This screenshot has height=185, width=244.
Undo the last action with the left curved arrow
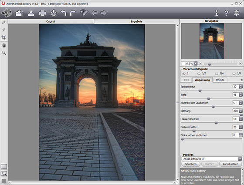click(64, 13)
